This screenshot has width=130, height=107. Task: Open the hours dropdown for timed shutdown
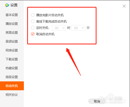point(59,28)
